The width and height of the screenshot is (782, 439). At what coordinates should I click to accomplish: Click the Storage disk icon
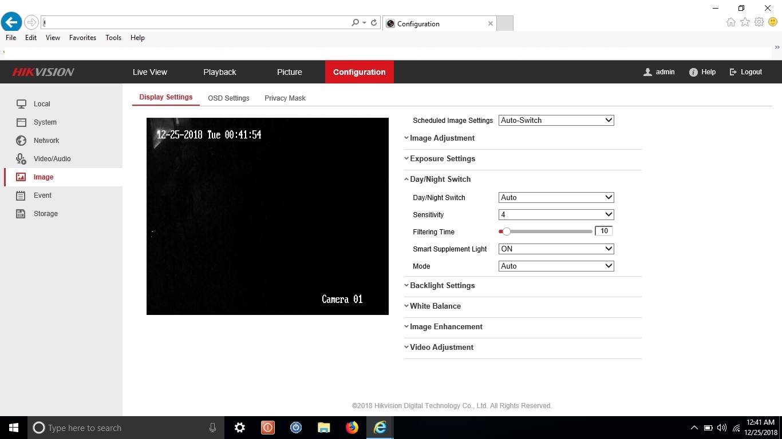tap(21, 214)
